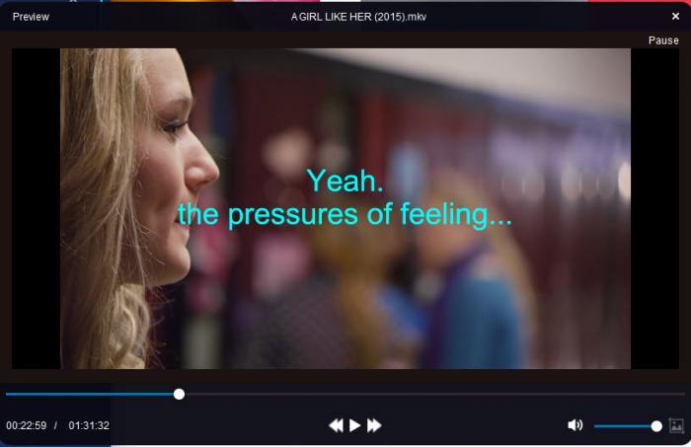The height and width of the screenshot is (447, 691).
Task: Seek back on the blue played portion
Action: pos(90,394)
